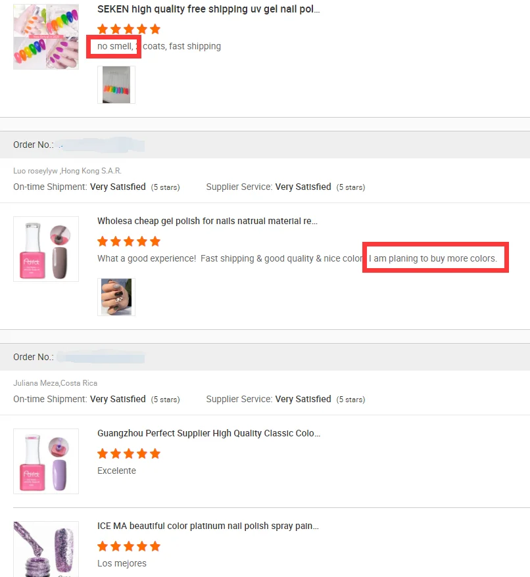
Task: Click "I am planing to buy more colors"
Action: pos(433,258)
